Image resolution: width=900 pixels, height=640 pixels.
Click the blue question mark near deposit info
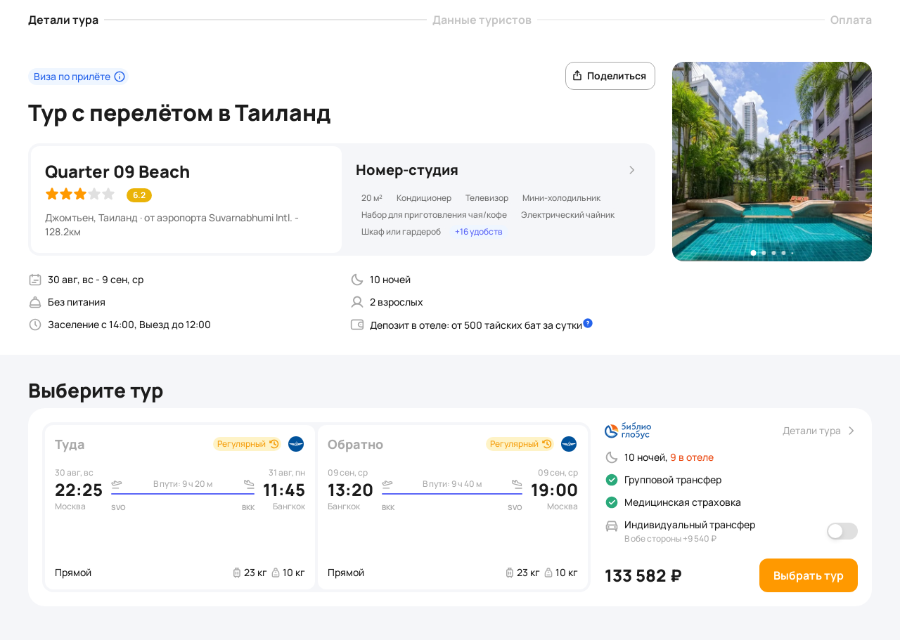(x=588, y=323)
